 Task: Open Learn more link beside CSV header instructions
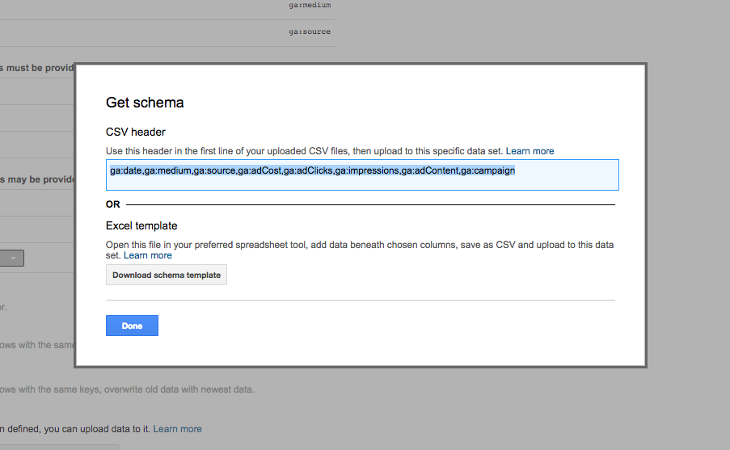(530, 151)
